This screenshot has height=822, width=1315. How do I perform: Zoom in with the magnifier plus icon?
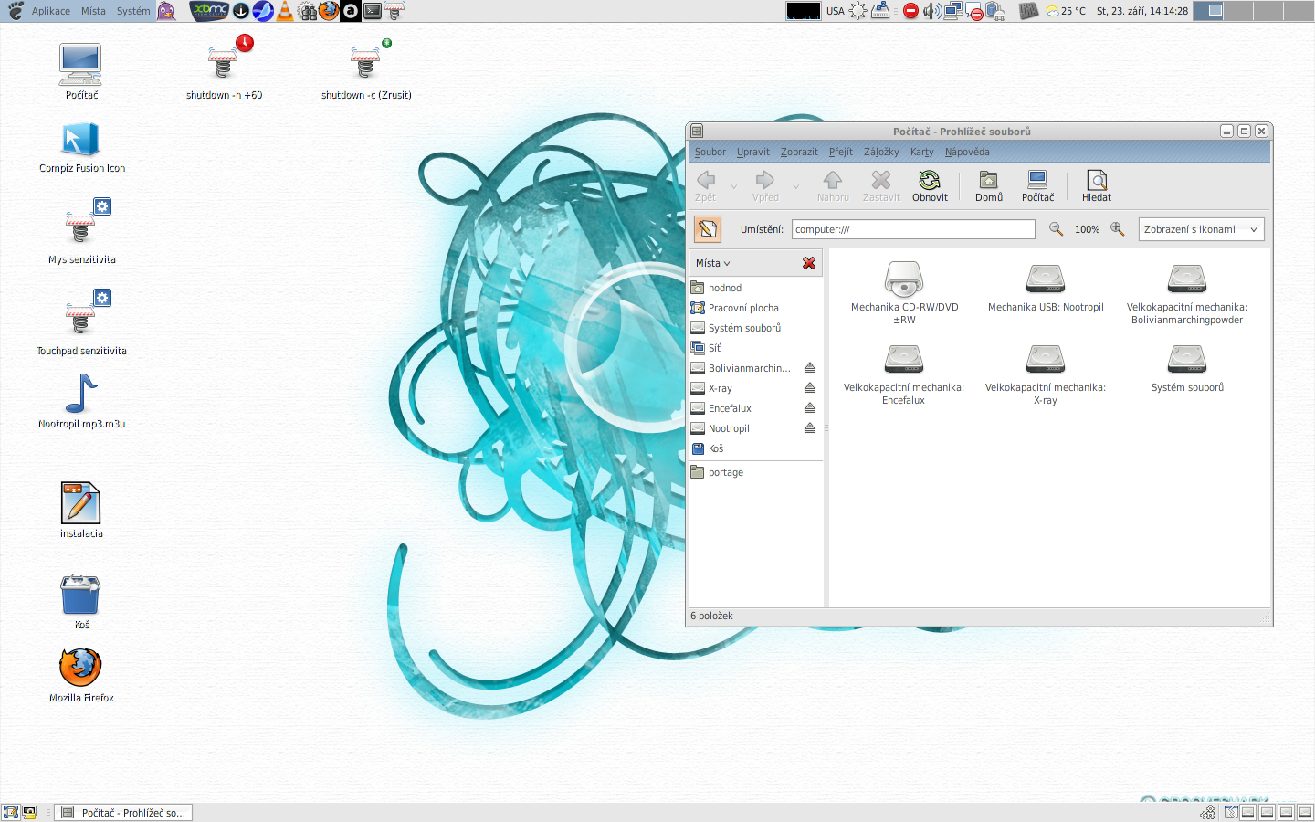(1117, 229)
